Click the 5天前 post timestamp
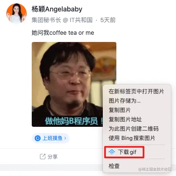Viewport: 176px width, 176px height. (108, 20)
